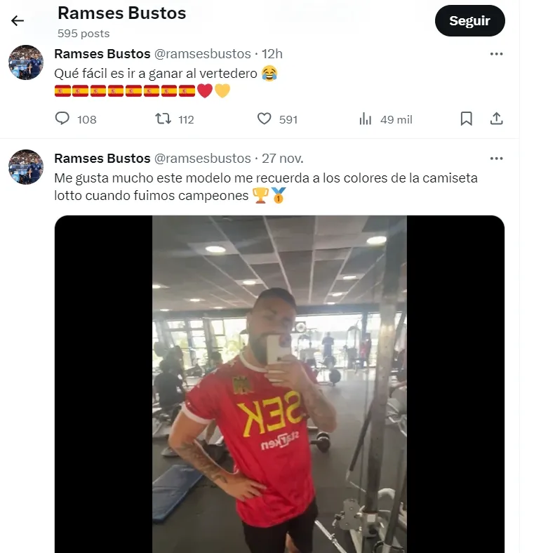The width and height of the screenshot is (541, 553).
Task: Open @ramsesbustos handle on second post
Action: [x=202, y=158]
